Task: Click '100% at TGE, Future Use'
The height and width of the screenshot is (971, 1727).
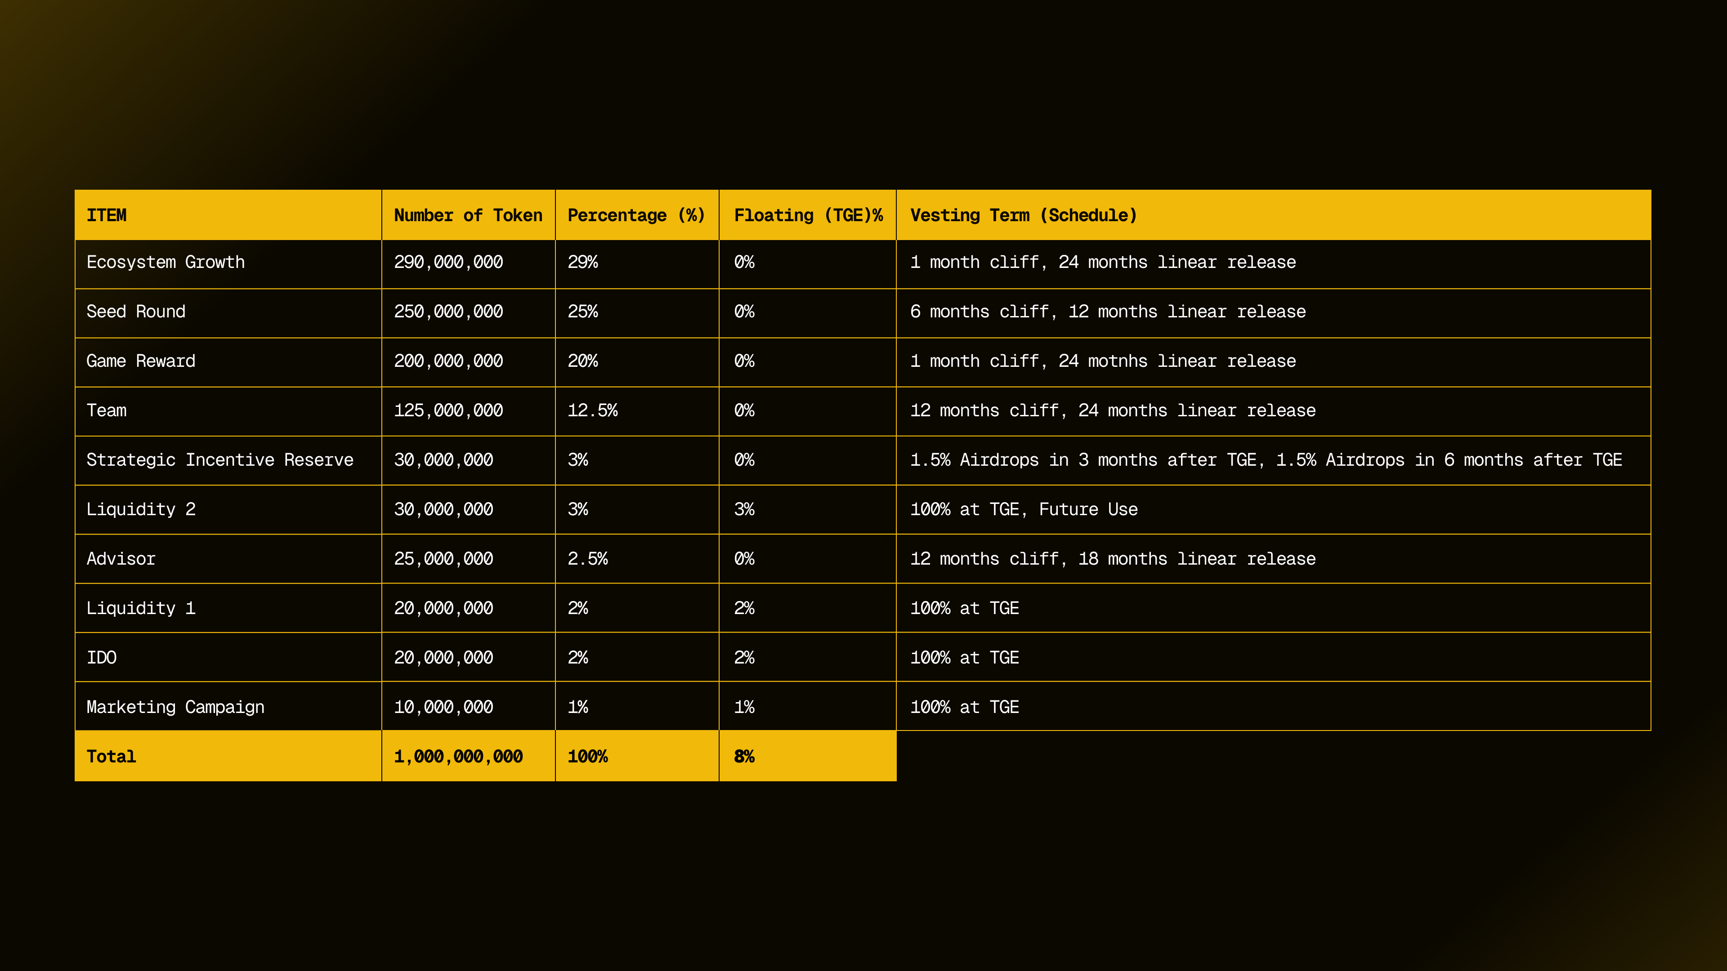Action: click(x=1024, y=509)
